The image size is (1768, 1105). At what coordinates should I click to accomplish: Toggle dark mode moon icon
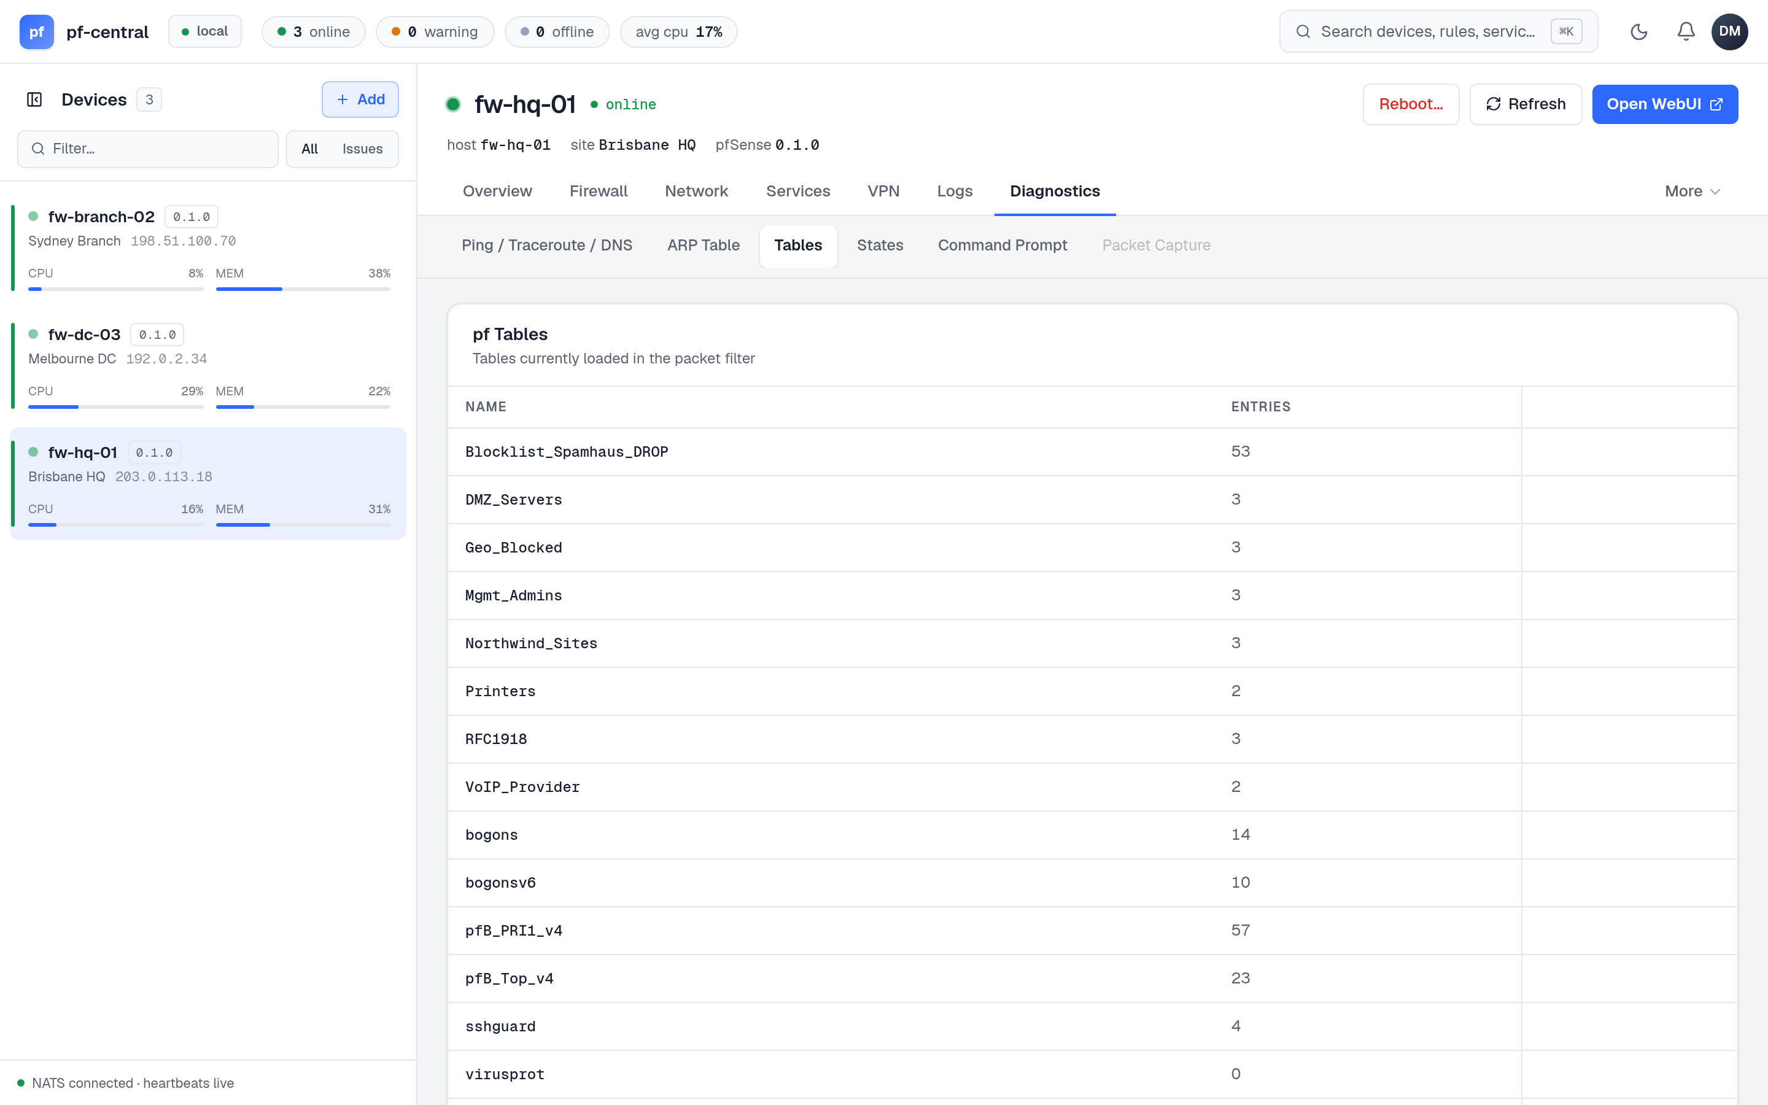click(x=1638, y=31)
